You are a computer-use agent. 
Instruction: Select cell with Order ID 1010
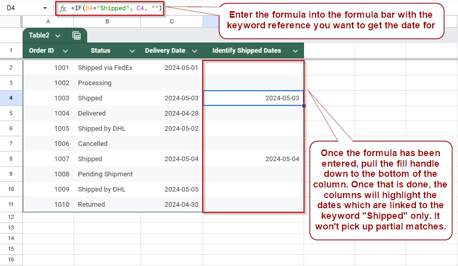click(48, 204)
